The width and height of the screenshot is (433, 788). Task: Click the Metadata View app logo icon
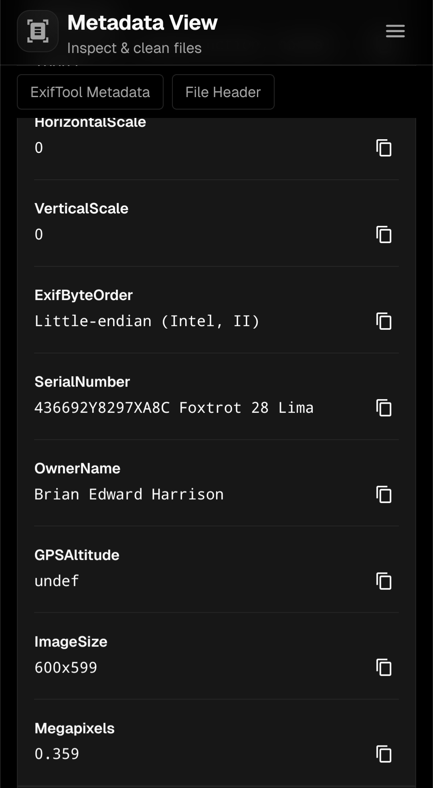(38, 31)
